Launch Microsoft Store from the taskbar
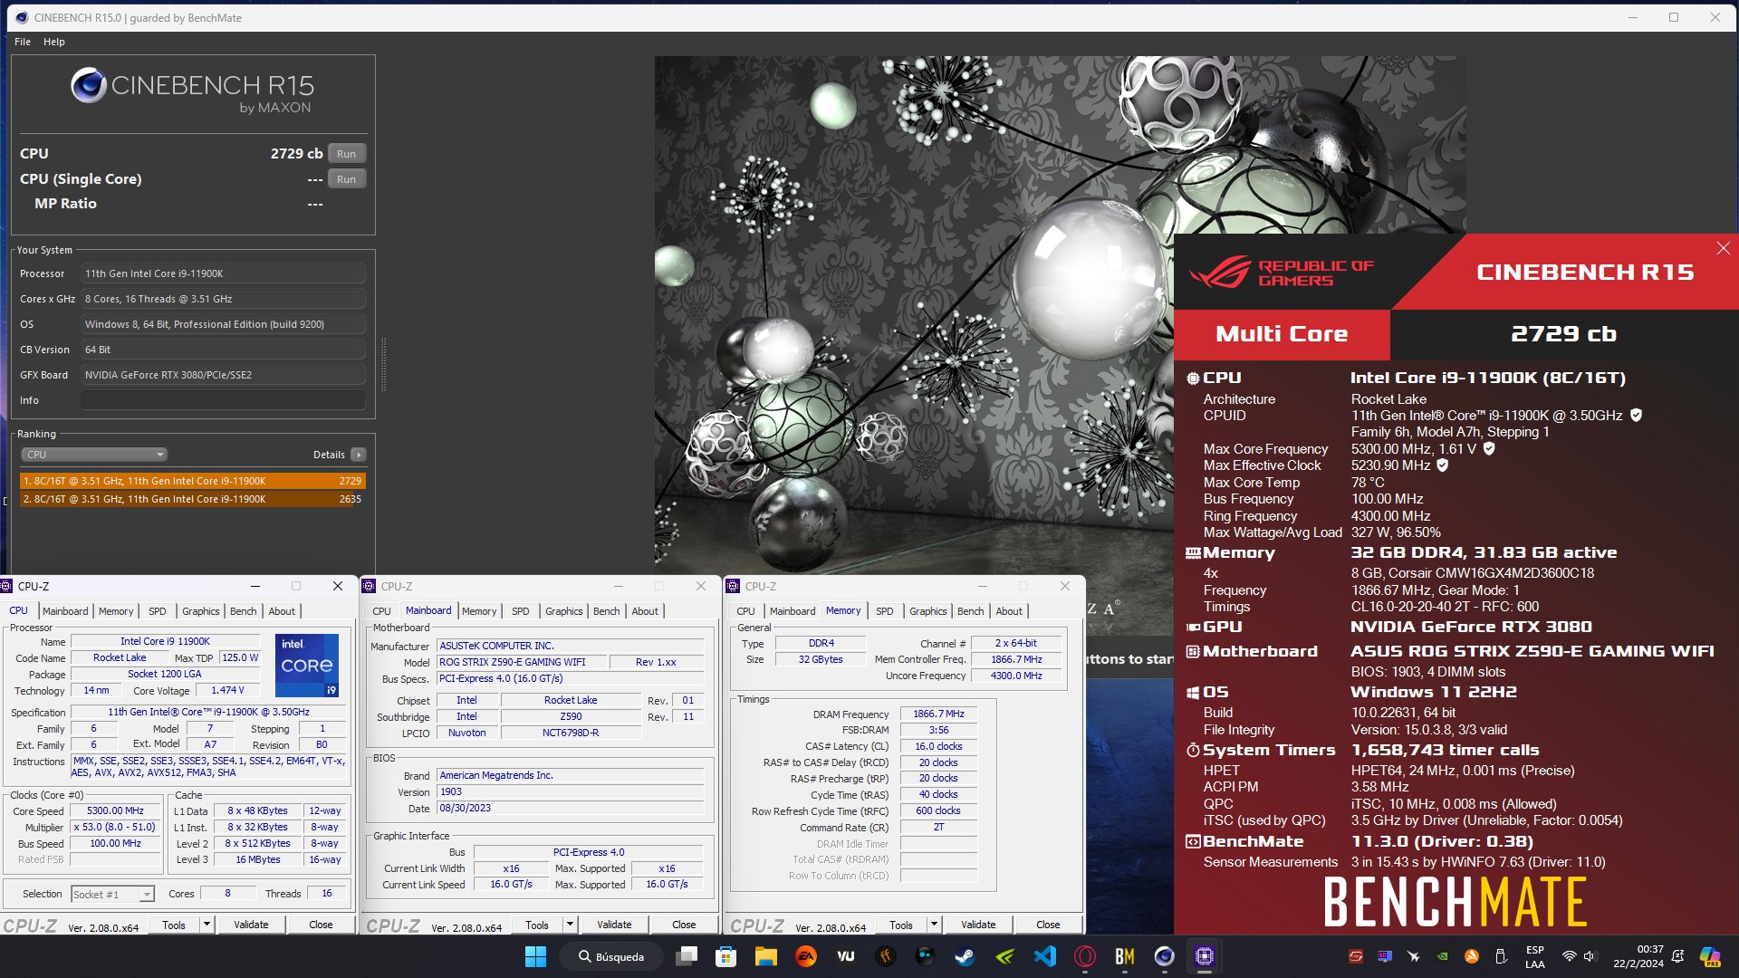Screen dimensions: 1739x978 [725, 956]
